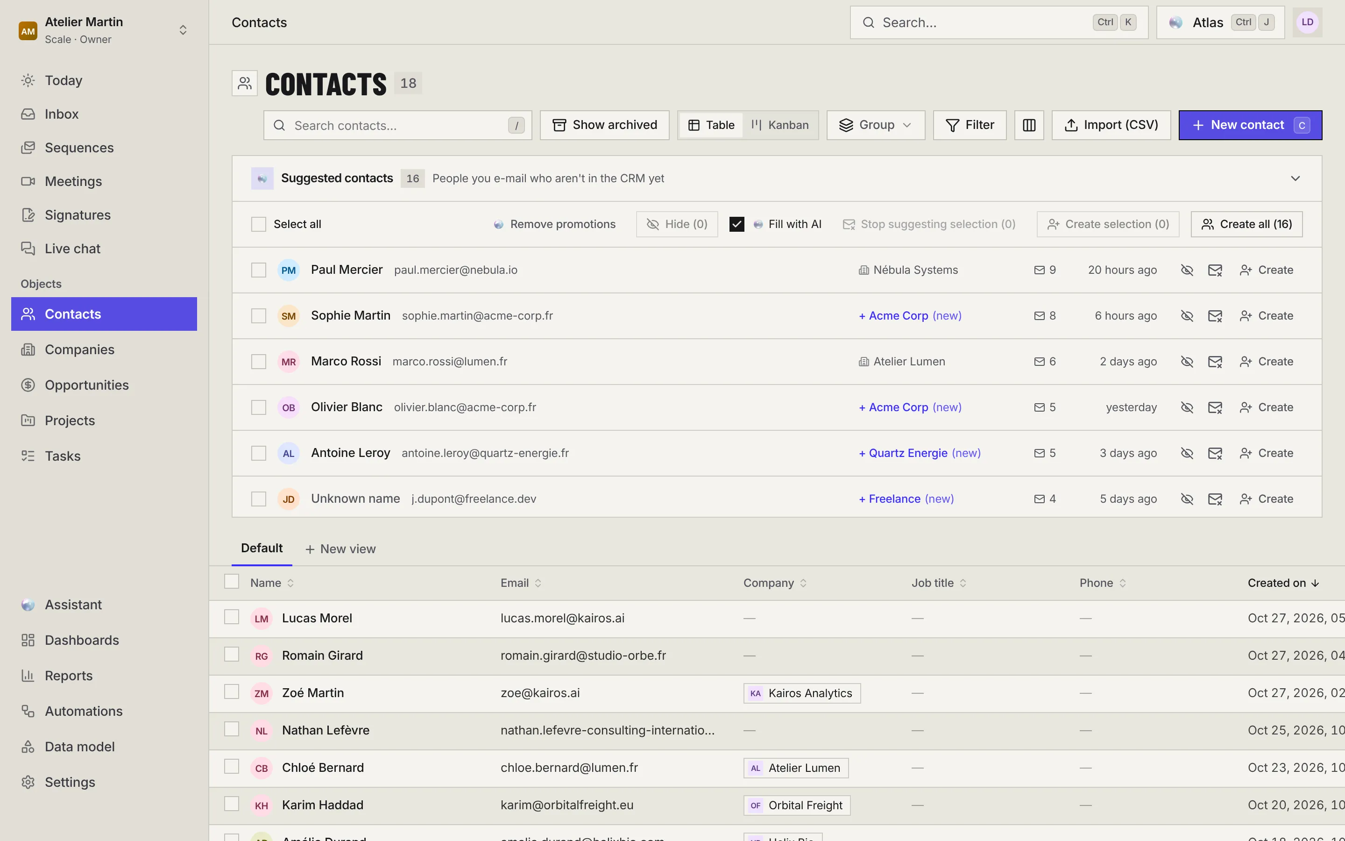Stop suggesting Olivier Blanc envelope icon
Image resolution: width=1345 pixels, height=841 pixels.
1215,408
